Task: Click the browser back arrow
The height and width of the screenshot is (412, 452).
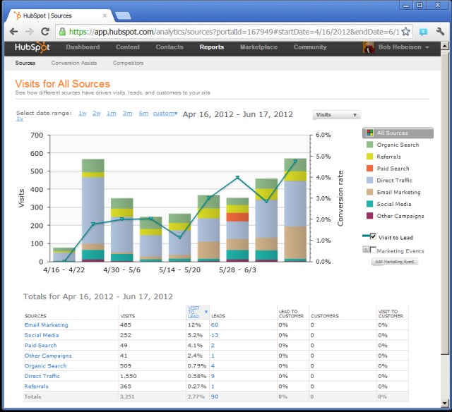Action: tap(13, 32)
